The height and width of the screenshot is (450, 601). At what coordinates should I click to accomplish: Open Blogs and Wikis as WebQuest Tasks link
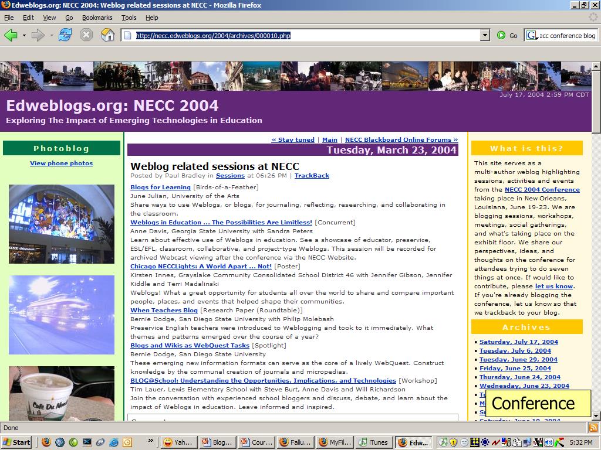[x=190, y=346]
